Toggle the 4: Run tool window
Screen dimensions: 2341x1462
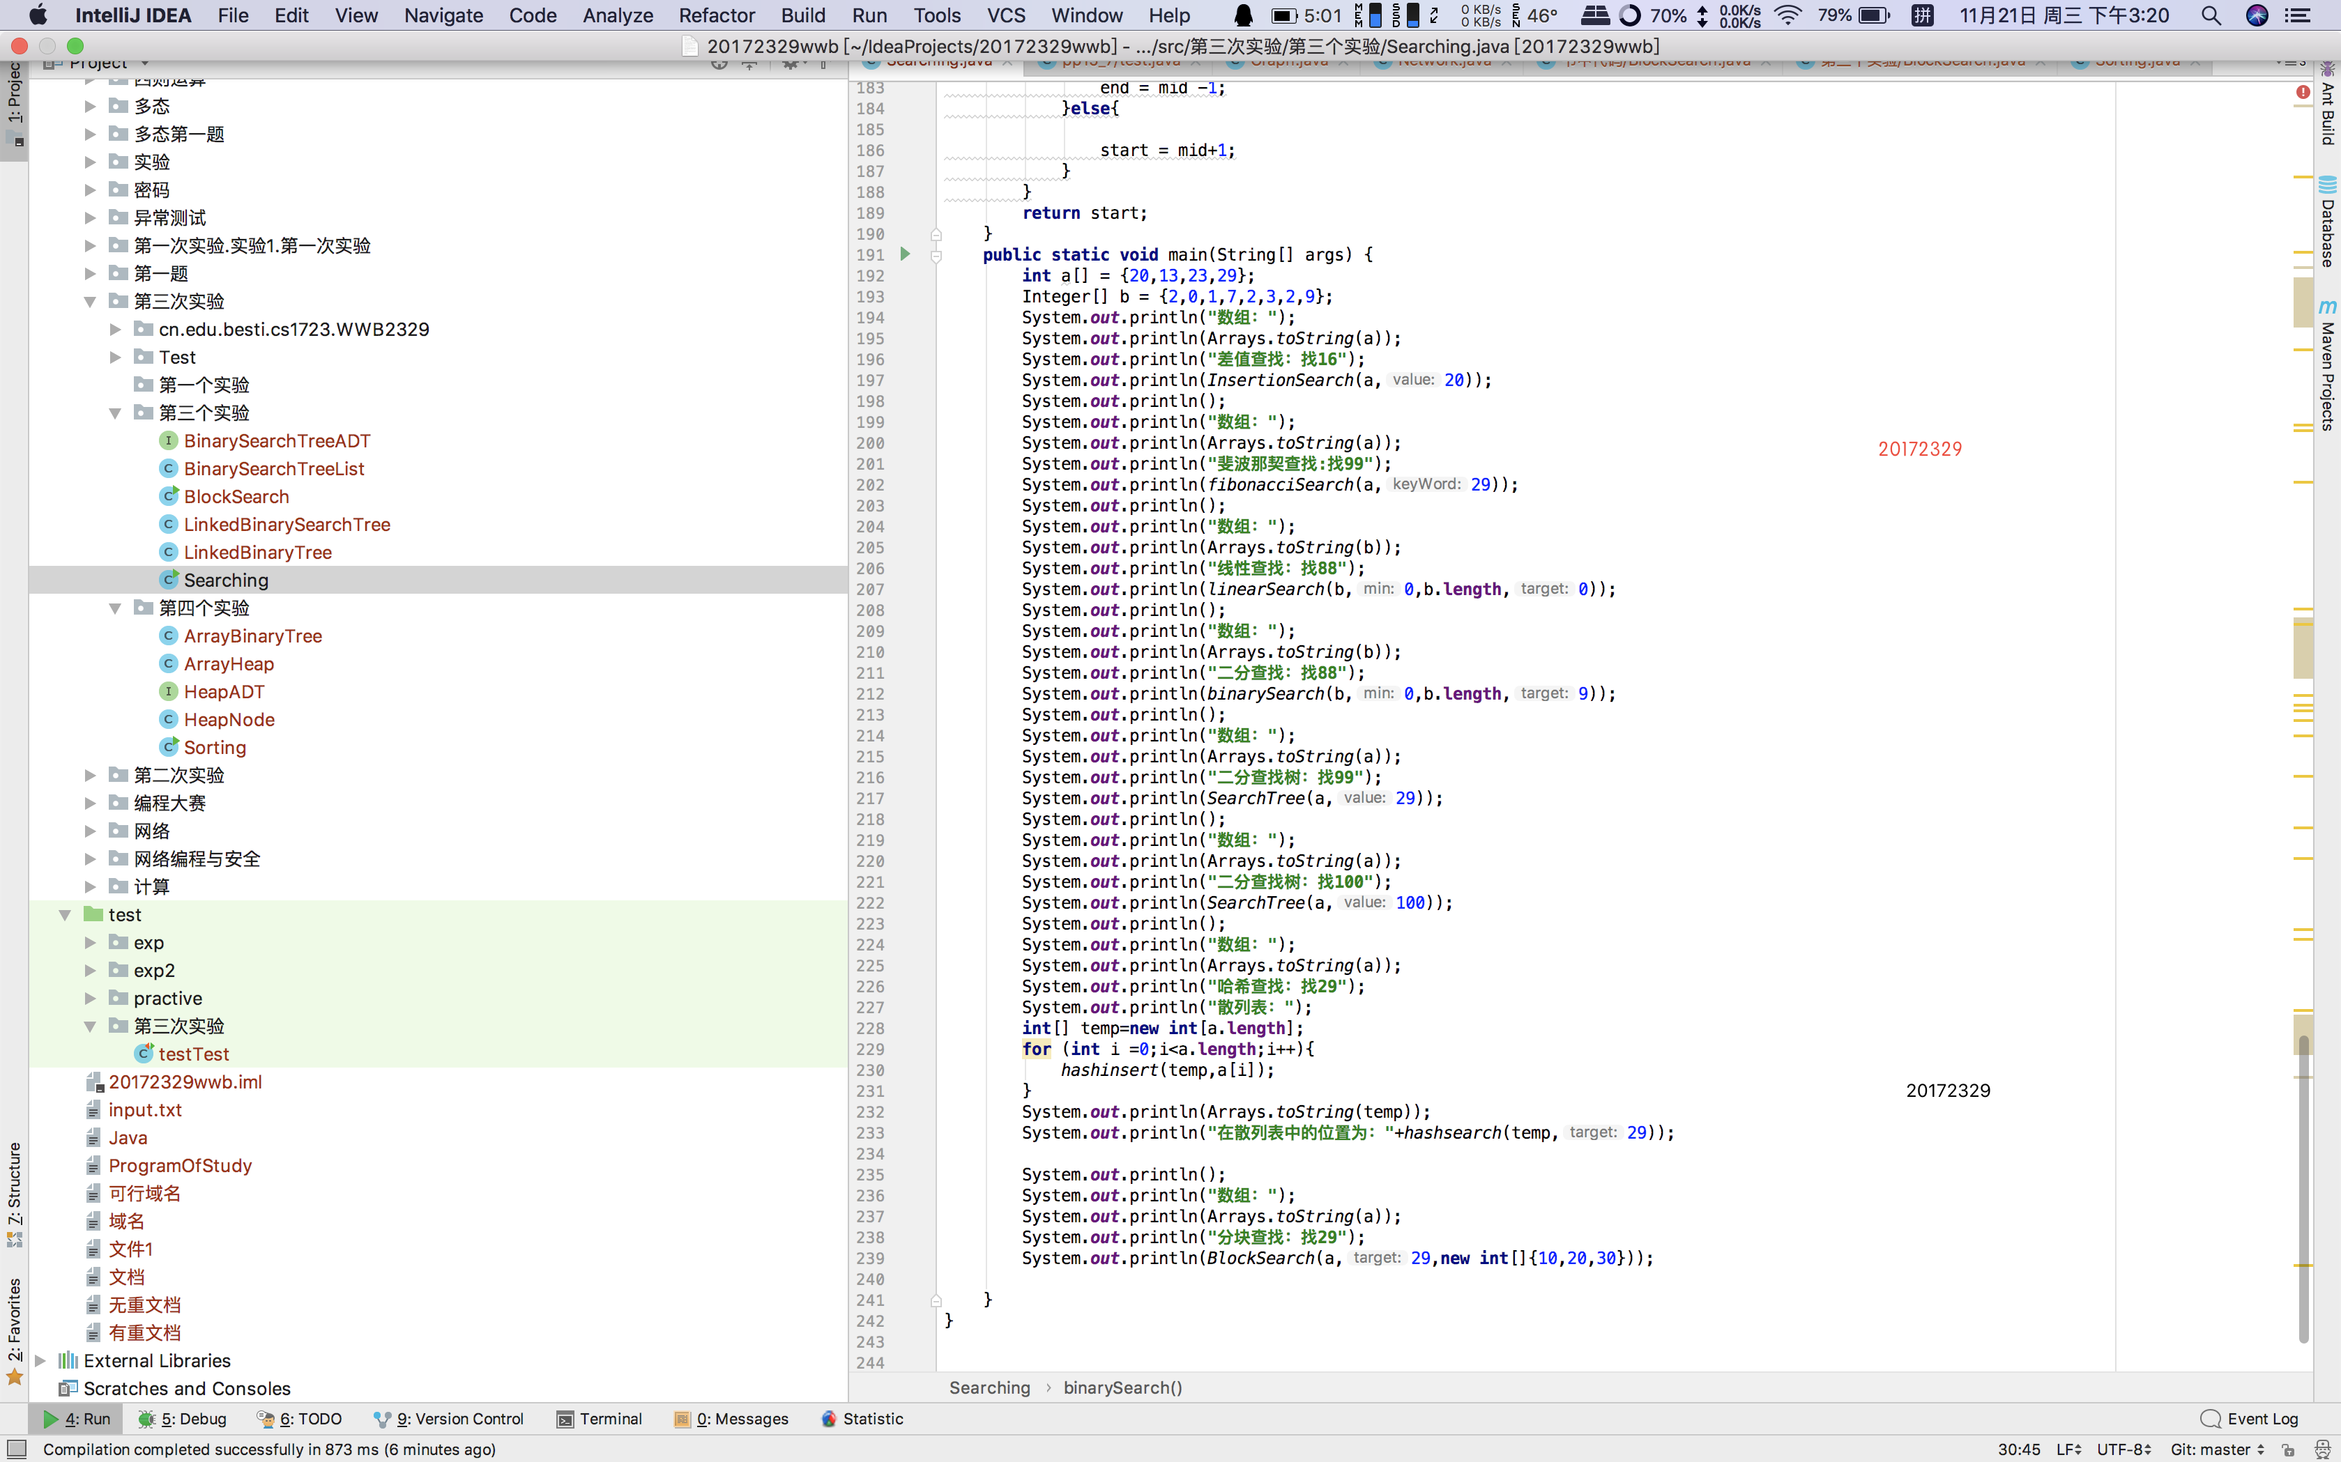(75, 1419)
